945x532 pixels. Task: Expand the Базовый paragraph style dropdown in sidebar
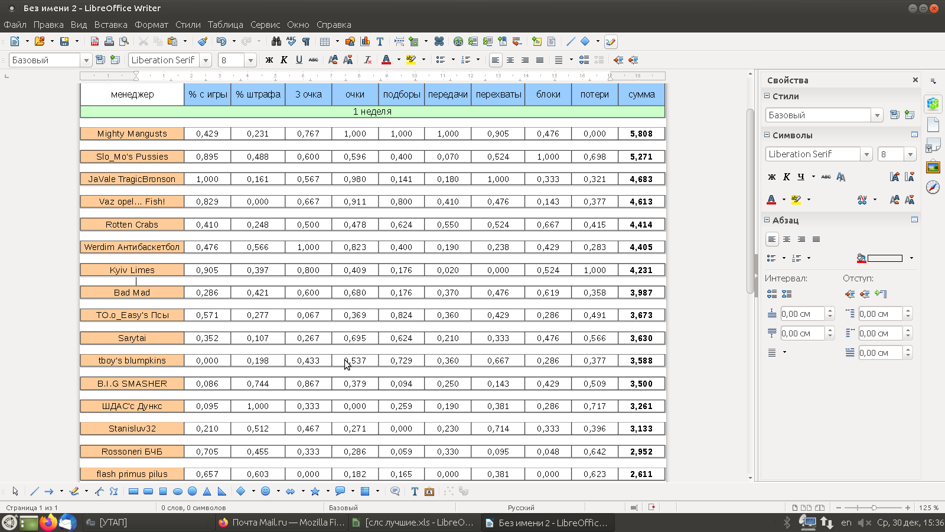(x=878, y=115)
